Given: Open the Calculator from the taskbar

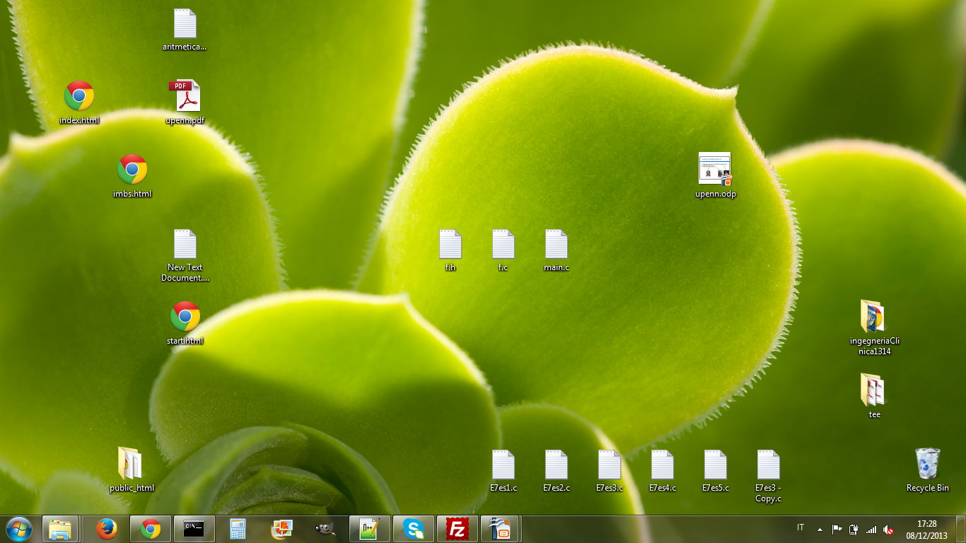Looking at the screenshot, I should click(238, 529).
